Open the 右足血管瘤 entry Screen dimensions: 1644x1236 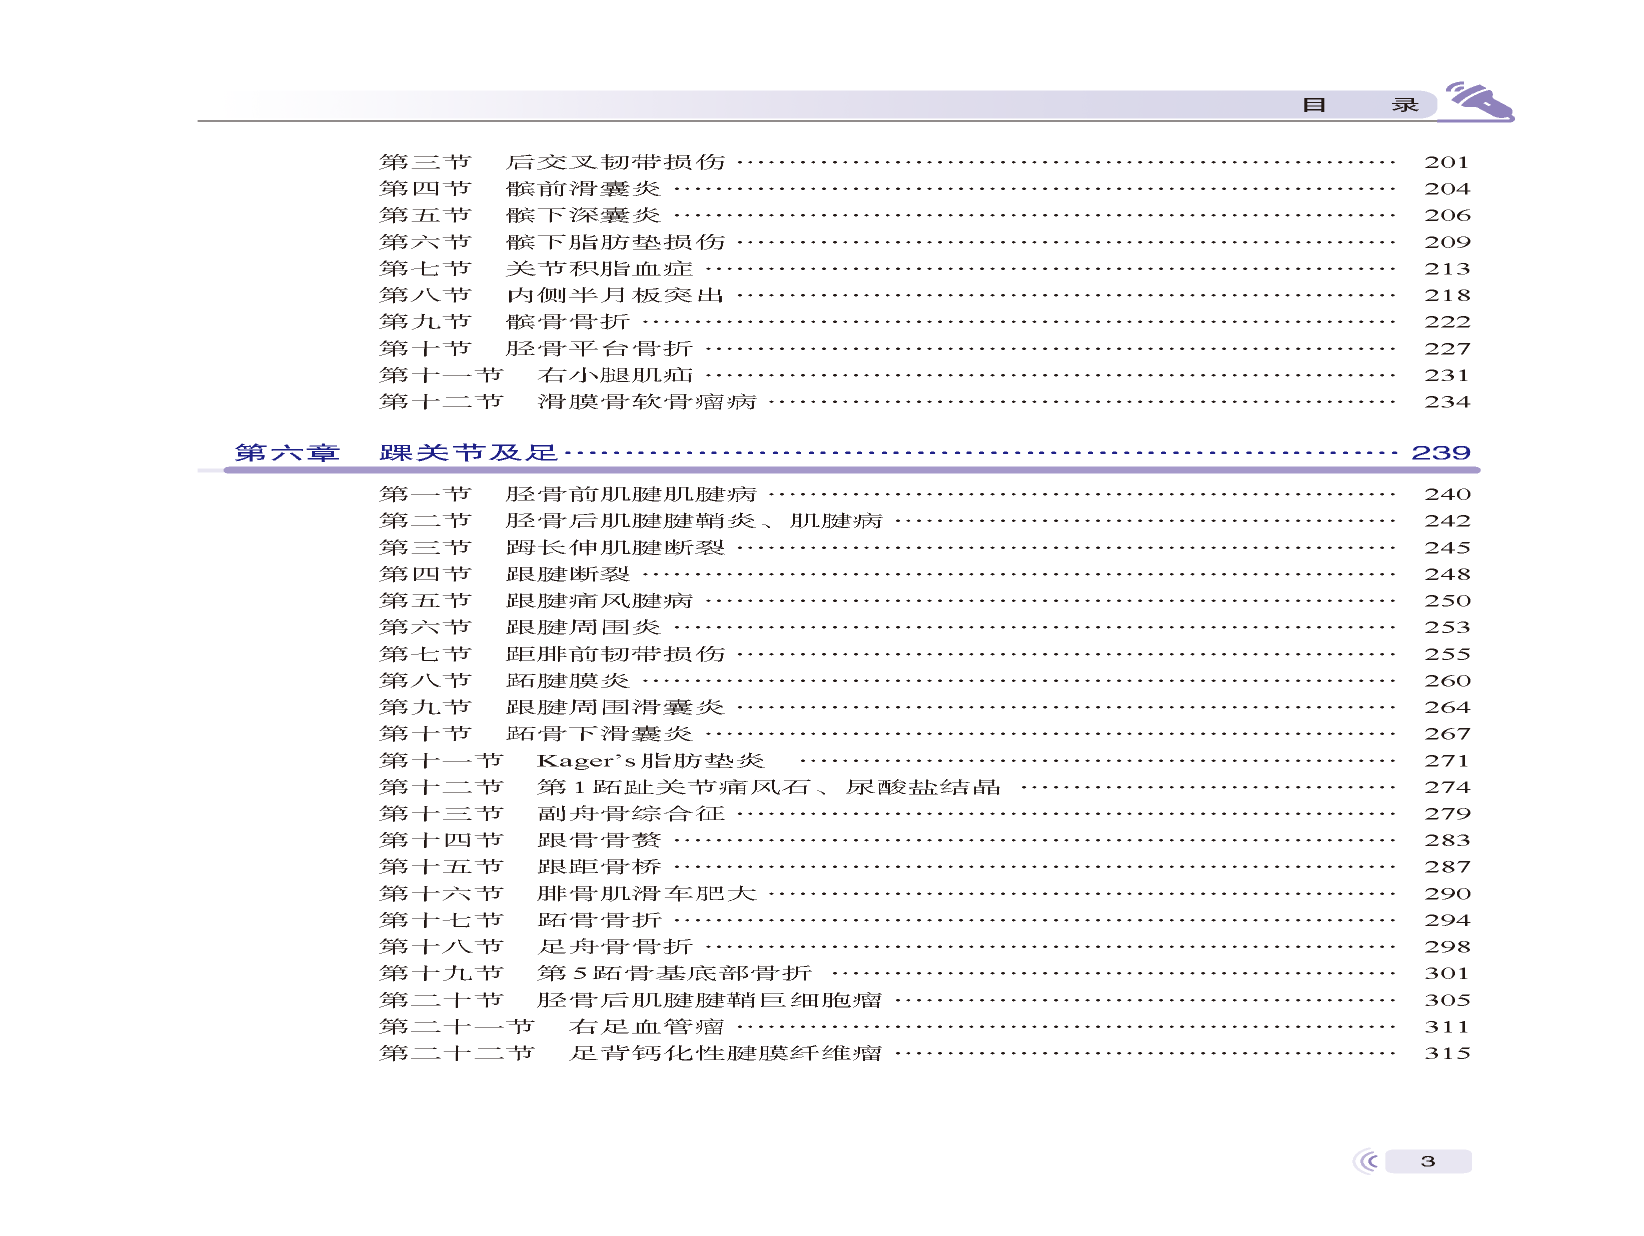point(647,1026)
